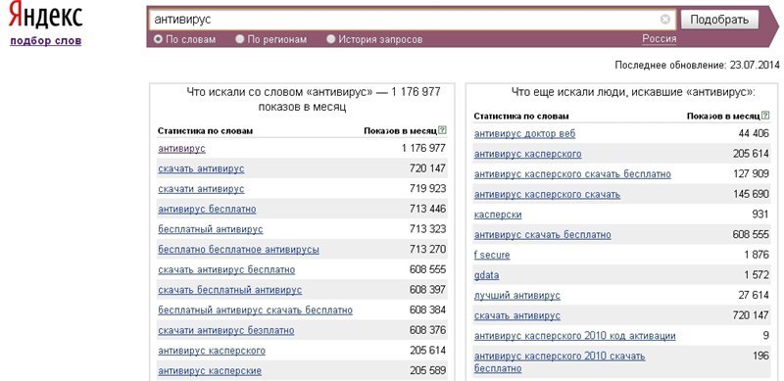Select the 'По словам' radio button

click(158, 39)
